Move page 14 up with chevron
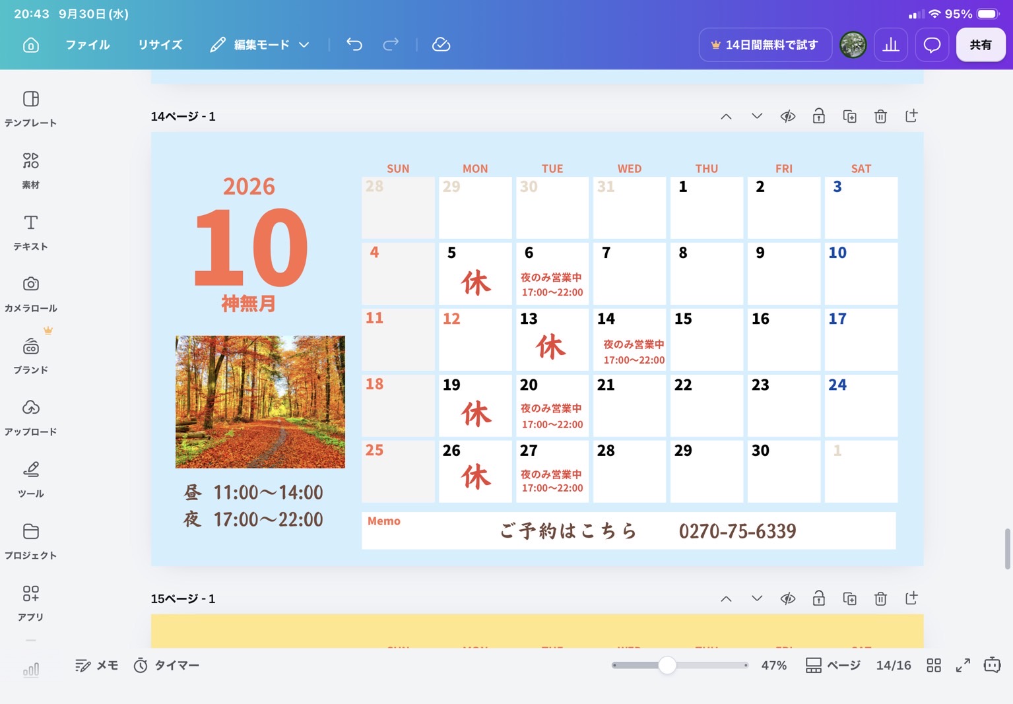The image size is (1013, 704). pos(726,117)
